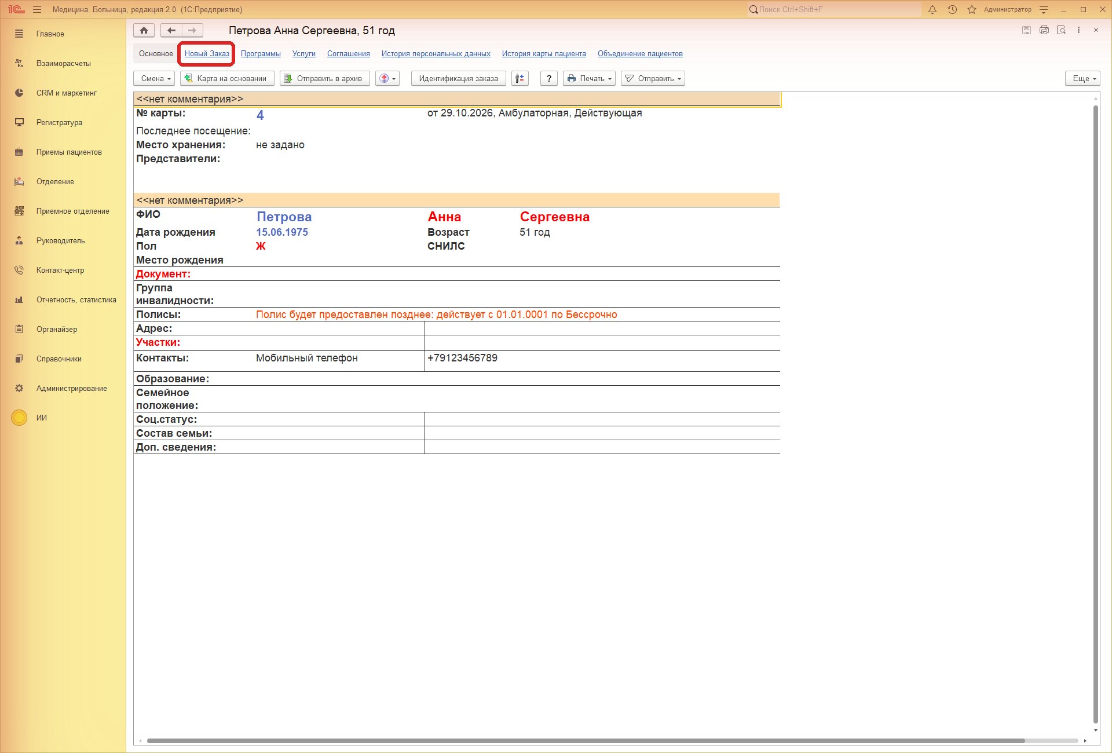Viewport: 1112px width, 753px height.
Task: Open the help question mark button
Action: [548, 79]
